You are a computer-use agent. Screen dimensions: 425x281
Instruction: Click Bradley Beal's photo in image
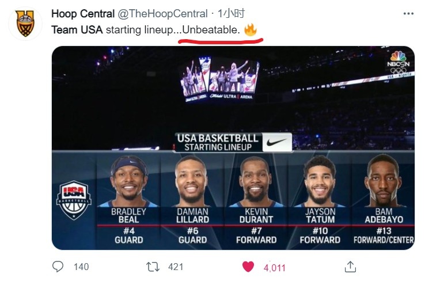[128, 182]
